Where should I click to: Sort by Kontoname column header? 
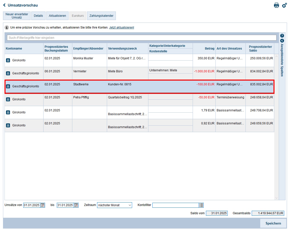tap(24, 49)
